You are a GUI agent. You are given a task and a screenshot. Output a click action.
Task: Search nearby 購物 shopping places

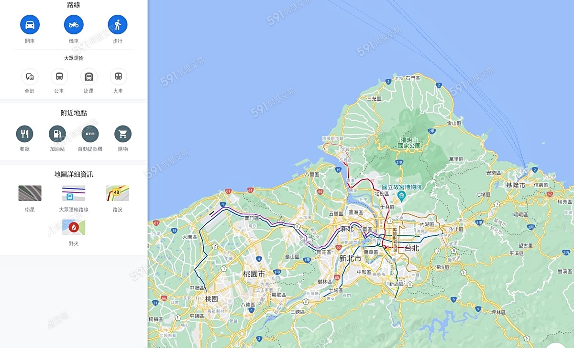tap(123, 134)
